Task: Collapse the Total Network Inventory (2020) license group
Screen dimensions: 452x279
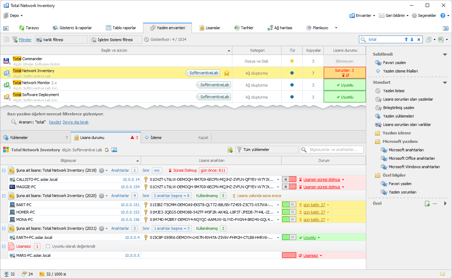Action: point(4,196)
